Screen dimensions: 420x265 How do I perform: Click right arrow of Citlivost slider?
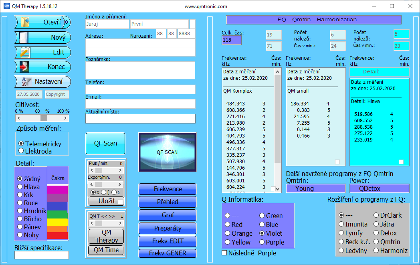[65, 118]
